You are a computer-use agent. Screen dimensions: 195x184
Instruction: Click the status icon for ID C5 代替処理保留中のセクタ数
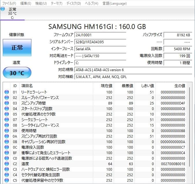(x=7, y=180)
